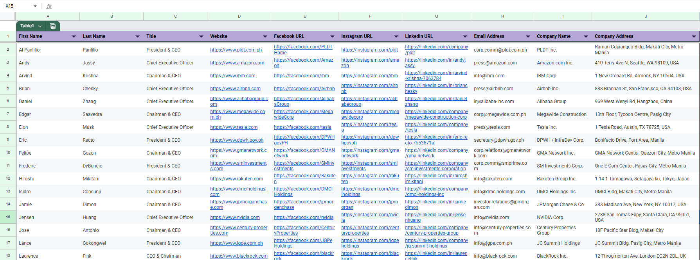Open the https://facebook.com/tesla link
This screenshot has height=260, width=700.
click(302, 127)
